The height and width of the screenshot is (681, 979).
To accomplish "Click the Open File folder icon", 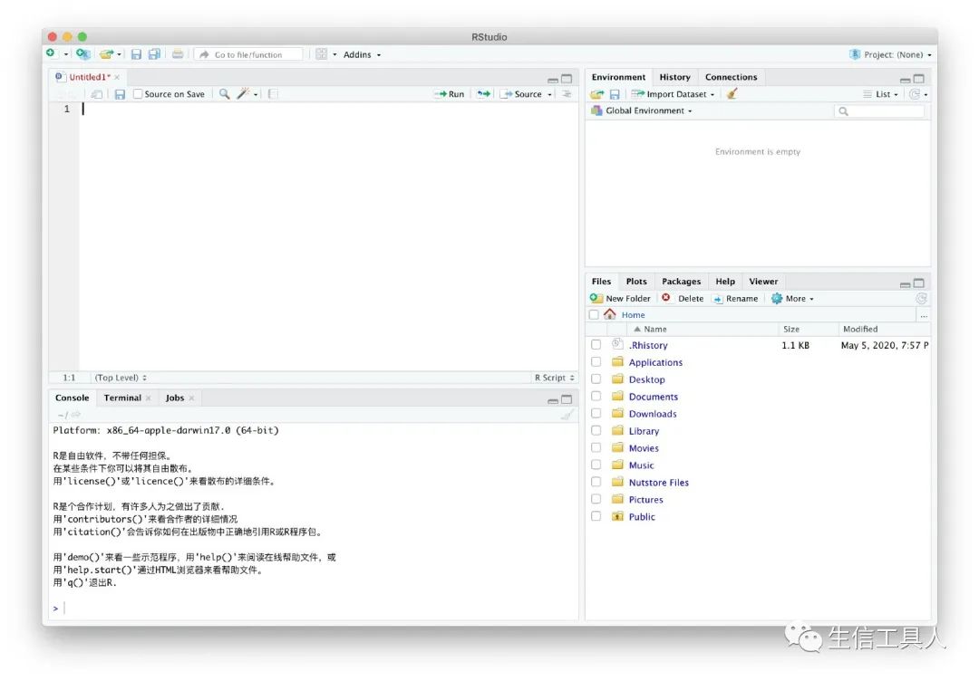I will [107, 54].
